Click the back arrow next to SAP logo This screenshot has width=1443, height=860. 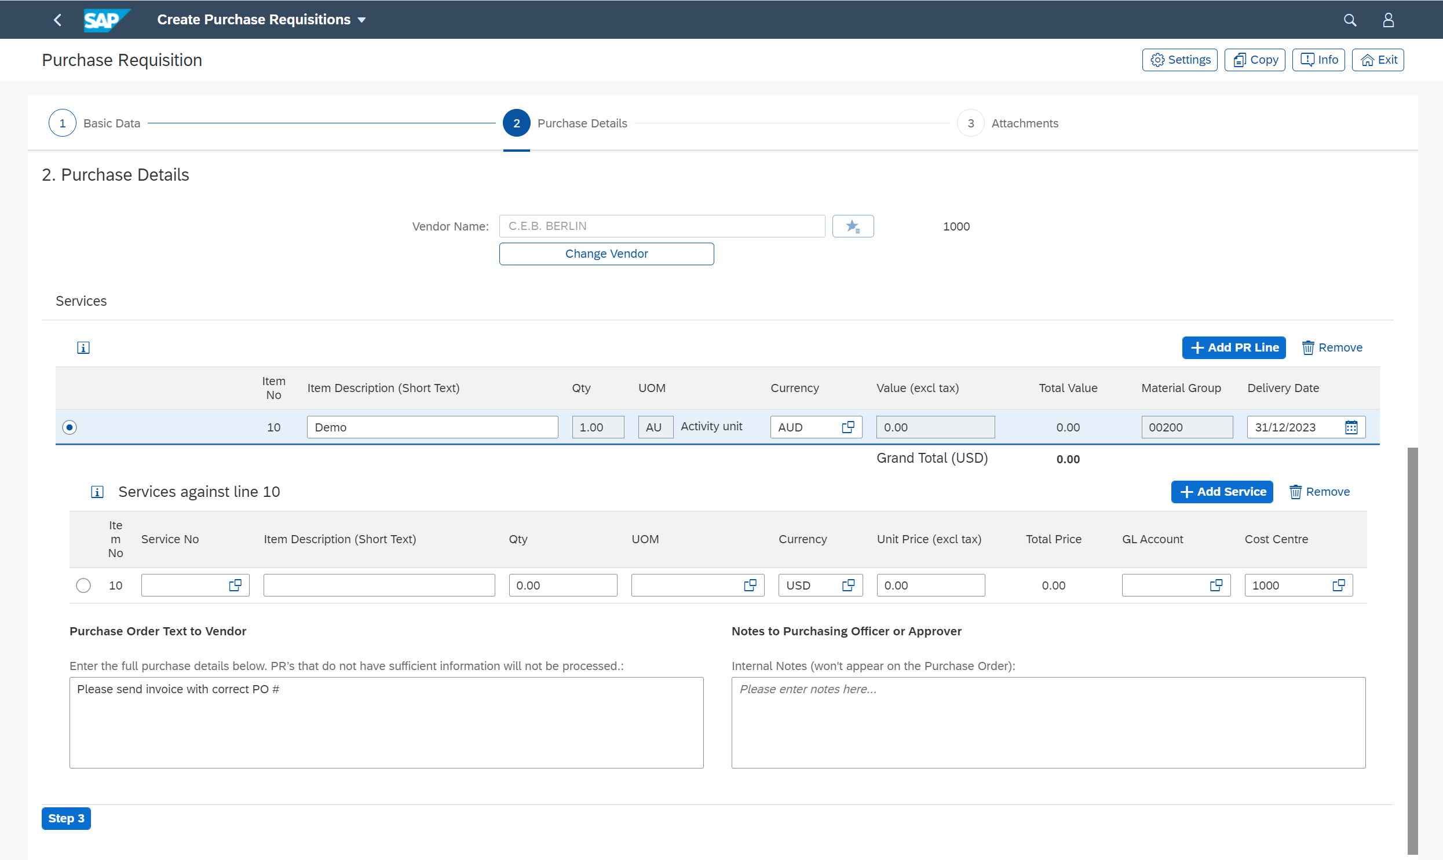pyautogui.click(x=57, y=19)
